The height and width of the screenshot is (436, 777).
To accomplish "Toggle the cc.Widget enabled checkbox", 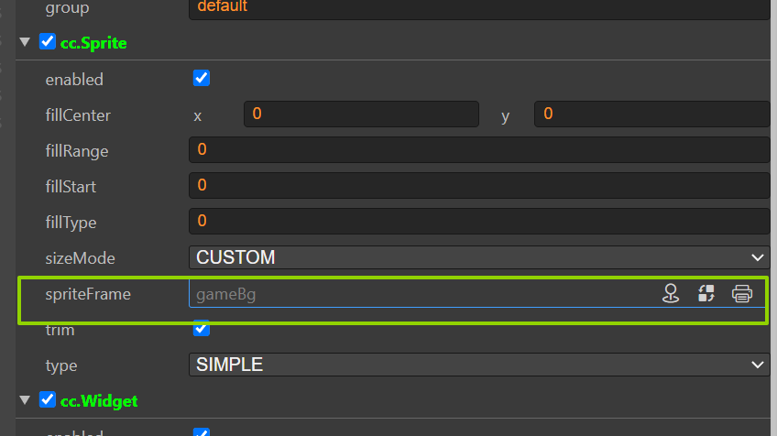I will (202, 432).
